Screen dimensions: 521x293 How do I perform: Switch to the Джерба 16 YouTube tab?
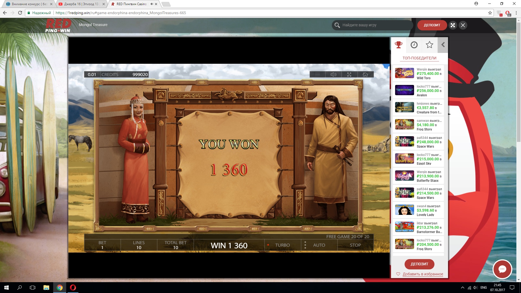pyautogui.click(x=81, y=4)
